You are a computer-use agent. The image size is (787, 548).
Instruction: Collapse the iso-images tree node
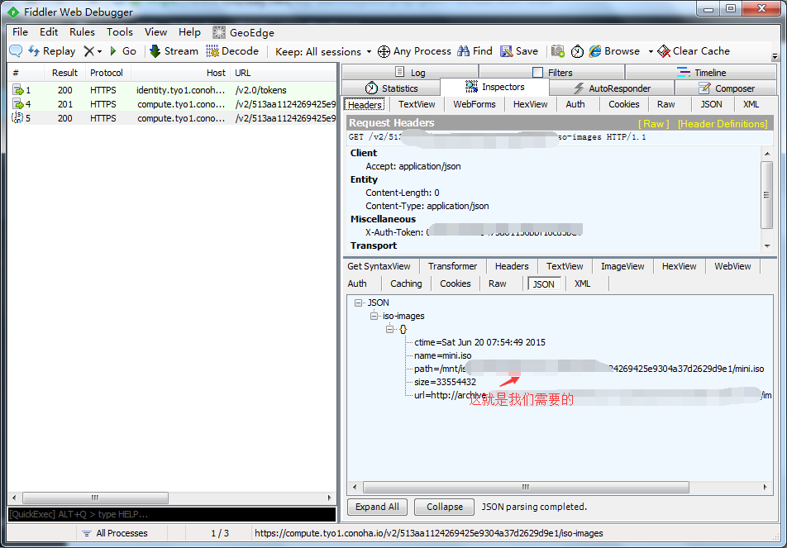[x=374, y=316]
